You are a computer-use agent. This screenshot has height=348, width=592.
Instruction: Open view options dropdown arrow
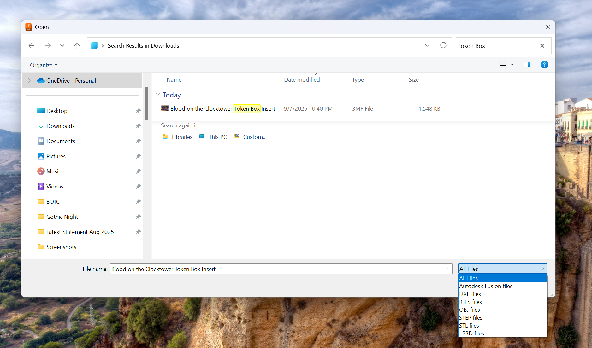(x=512, y=65)
